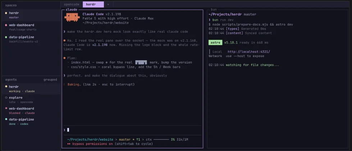Click the Claude Code mascot logo

coord(72,17)
